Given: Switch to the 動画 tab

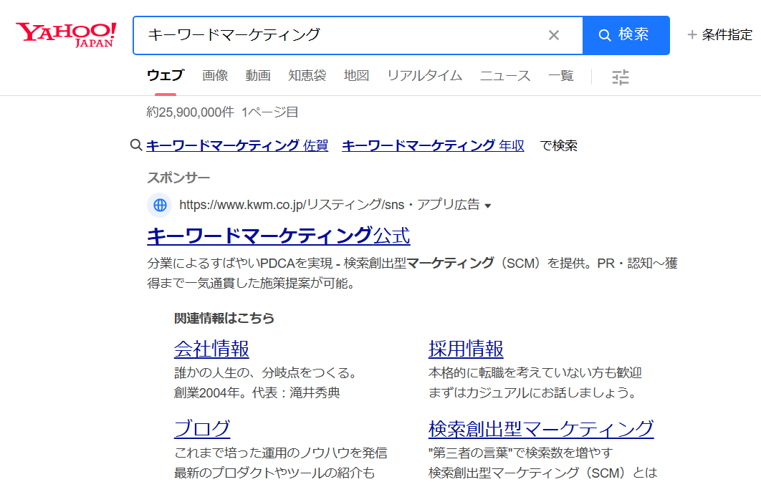Looking at the screenshot, I should 258,76.
